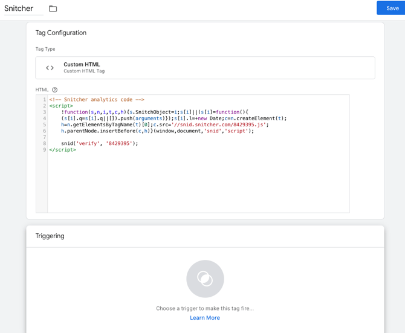The image size is (405, 333).
Task: Click the line with parentNode.insertBefore
Action: [x=157, y=131]
